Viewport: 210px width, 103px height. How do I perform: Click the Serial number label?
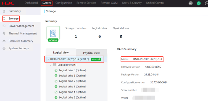coord(129,90)
